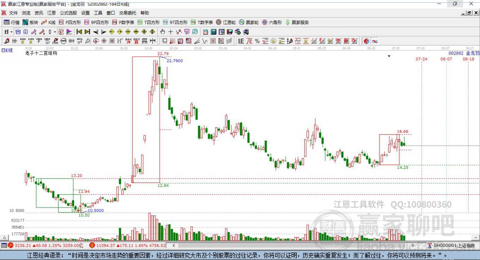Screen dimensions: 480x260
Task: Open the 赢家轮 wheel tool
Action: [249, 23]
